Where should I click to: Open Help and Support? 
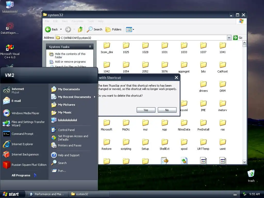click(73, 155)
